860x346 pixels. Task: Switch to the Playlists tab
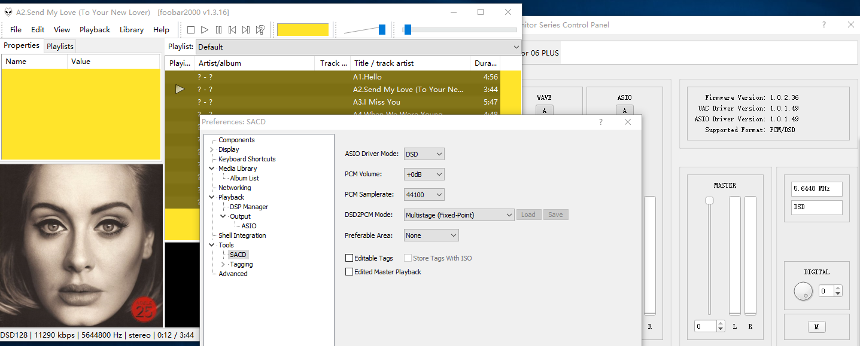(60, 47)
